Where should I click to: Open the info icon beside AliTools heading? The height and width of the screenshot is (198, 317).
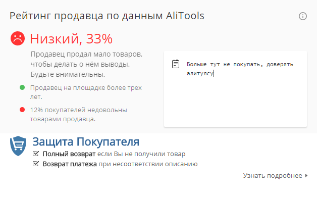[x=303, y=16]
